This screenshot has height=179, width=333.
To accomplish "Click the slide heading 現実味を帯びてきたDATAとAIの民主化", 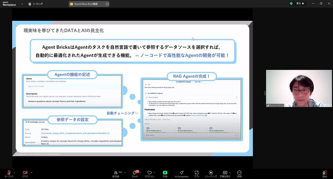I will [64, 30].
